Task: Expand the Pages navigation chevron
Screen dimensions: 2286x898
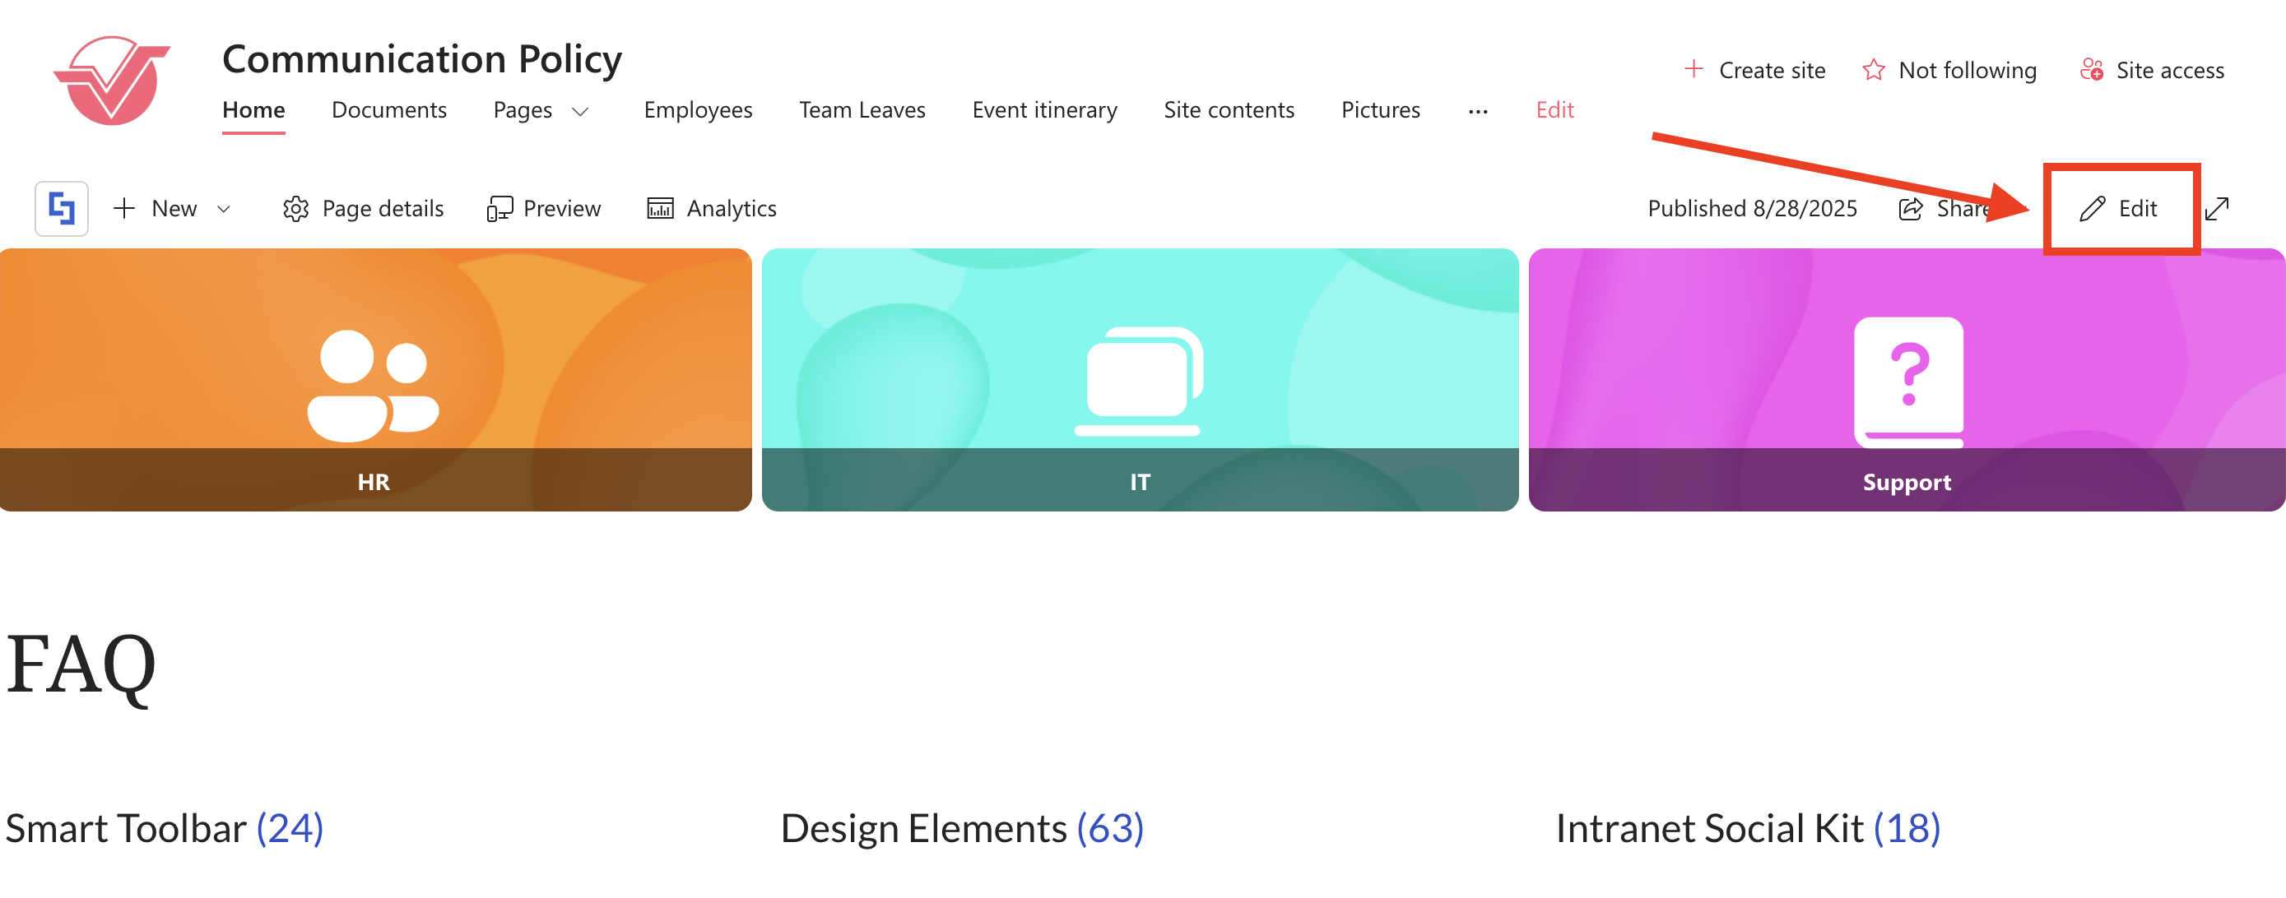Action: coord(580,112)
